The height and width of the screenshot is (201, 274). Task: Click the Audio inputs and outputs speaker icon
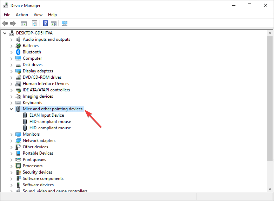pos(18,39)
